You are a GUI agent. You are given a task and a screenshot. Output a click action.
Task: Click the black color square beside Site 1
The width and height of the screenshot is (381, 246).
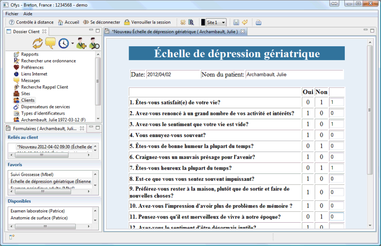click(x=203, y=22)
